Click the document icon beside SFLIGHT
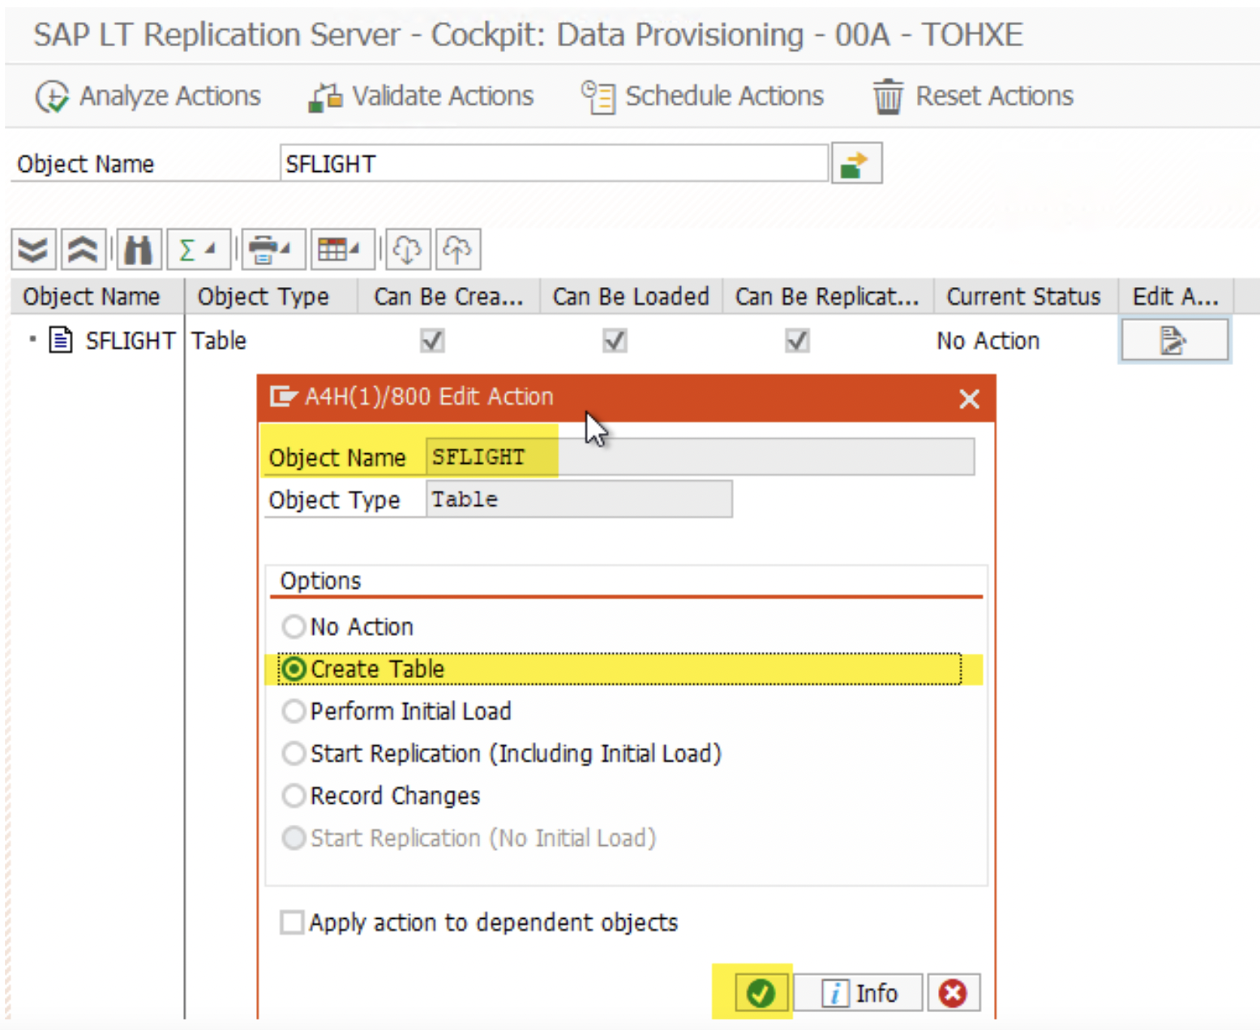 [x=61, y=341]
